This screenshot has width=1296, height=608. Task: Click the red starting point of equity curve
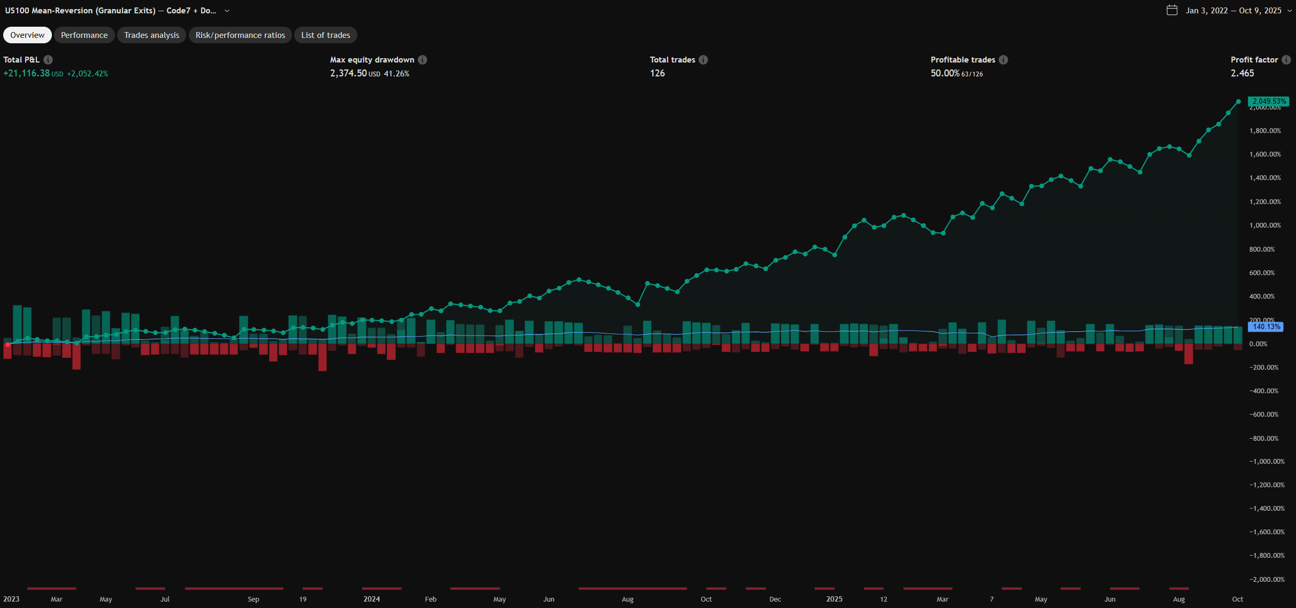[7, 345]
